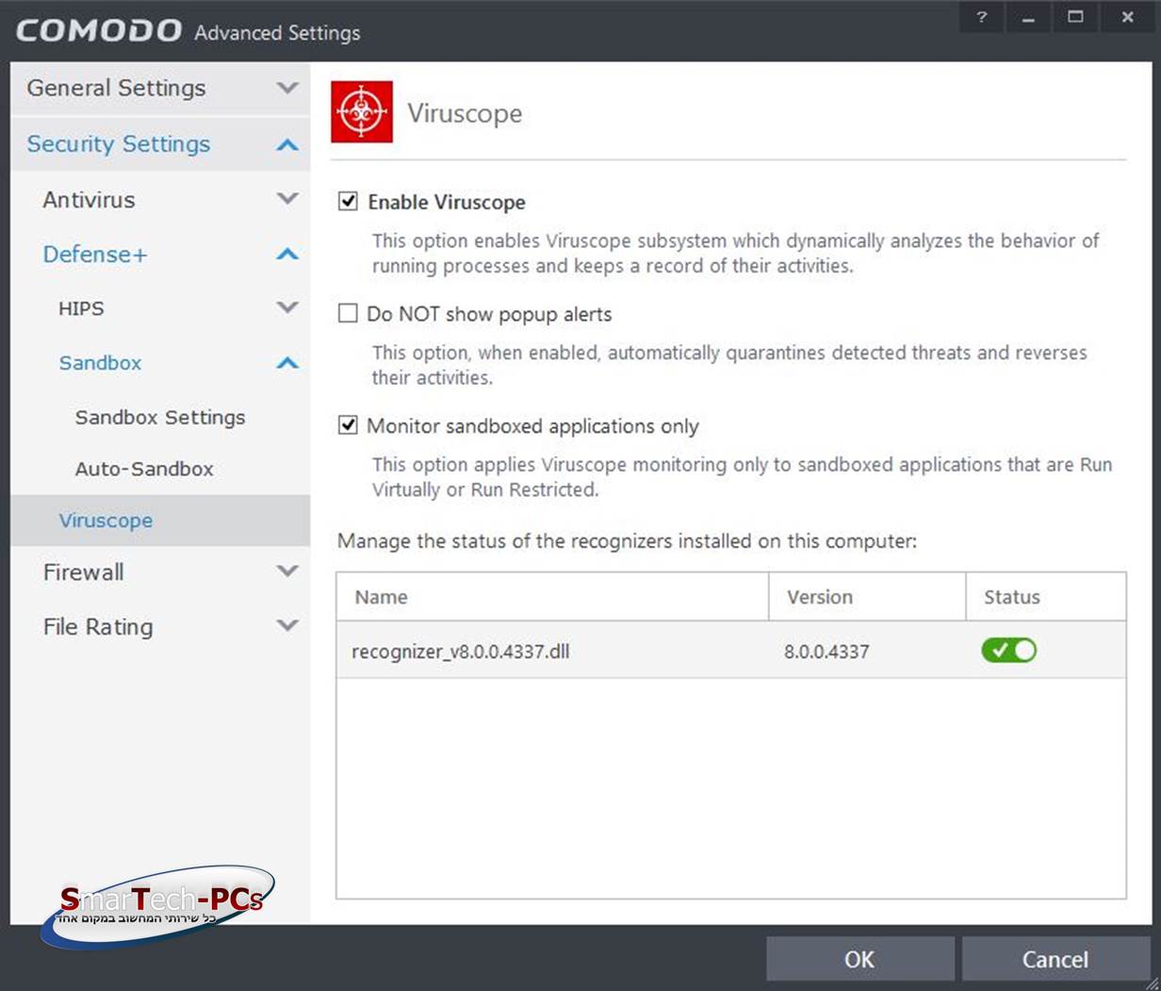Click the maximize window icon
Image resolution: width=1161 pixels, height=991 pixels.
(1075, 17)
